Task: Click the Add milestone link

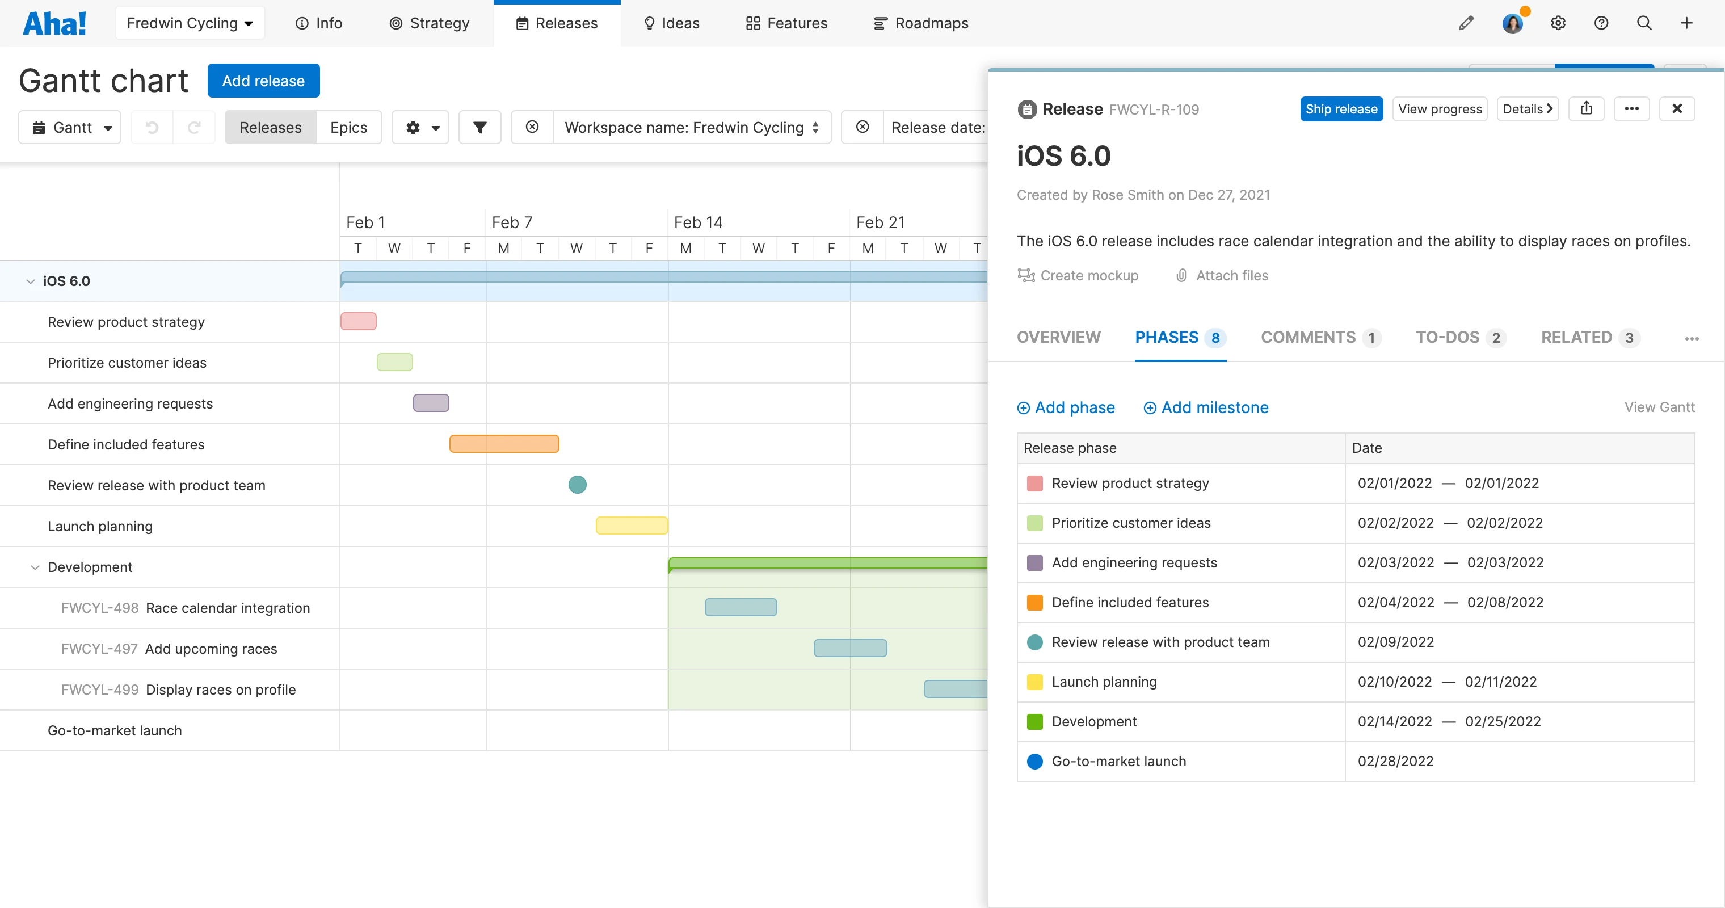Action: 1205,407
